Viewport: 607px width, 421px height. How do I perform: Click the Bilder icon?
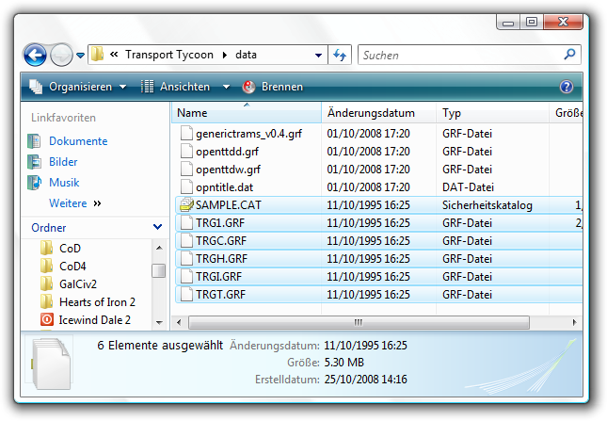[34, 161]
